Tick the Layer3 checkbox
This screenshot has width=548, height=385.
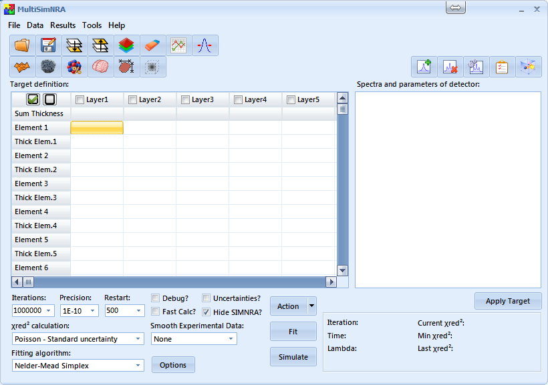tap(185, 100)
